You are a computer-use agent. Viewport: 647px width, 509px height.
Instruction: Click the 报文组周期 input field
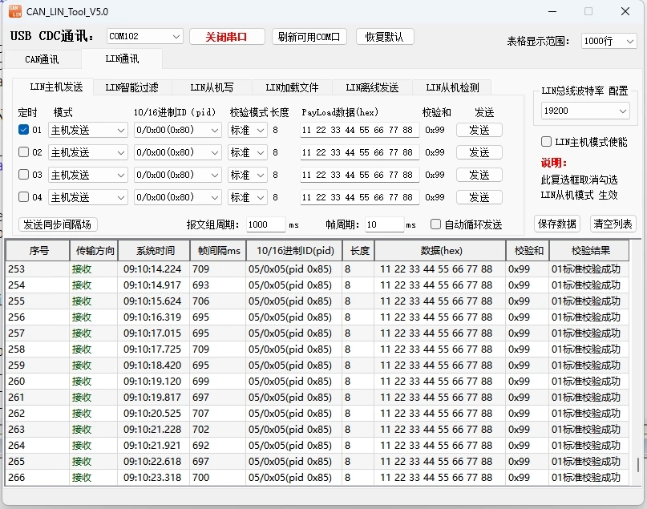pos(265,225)
